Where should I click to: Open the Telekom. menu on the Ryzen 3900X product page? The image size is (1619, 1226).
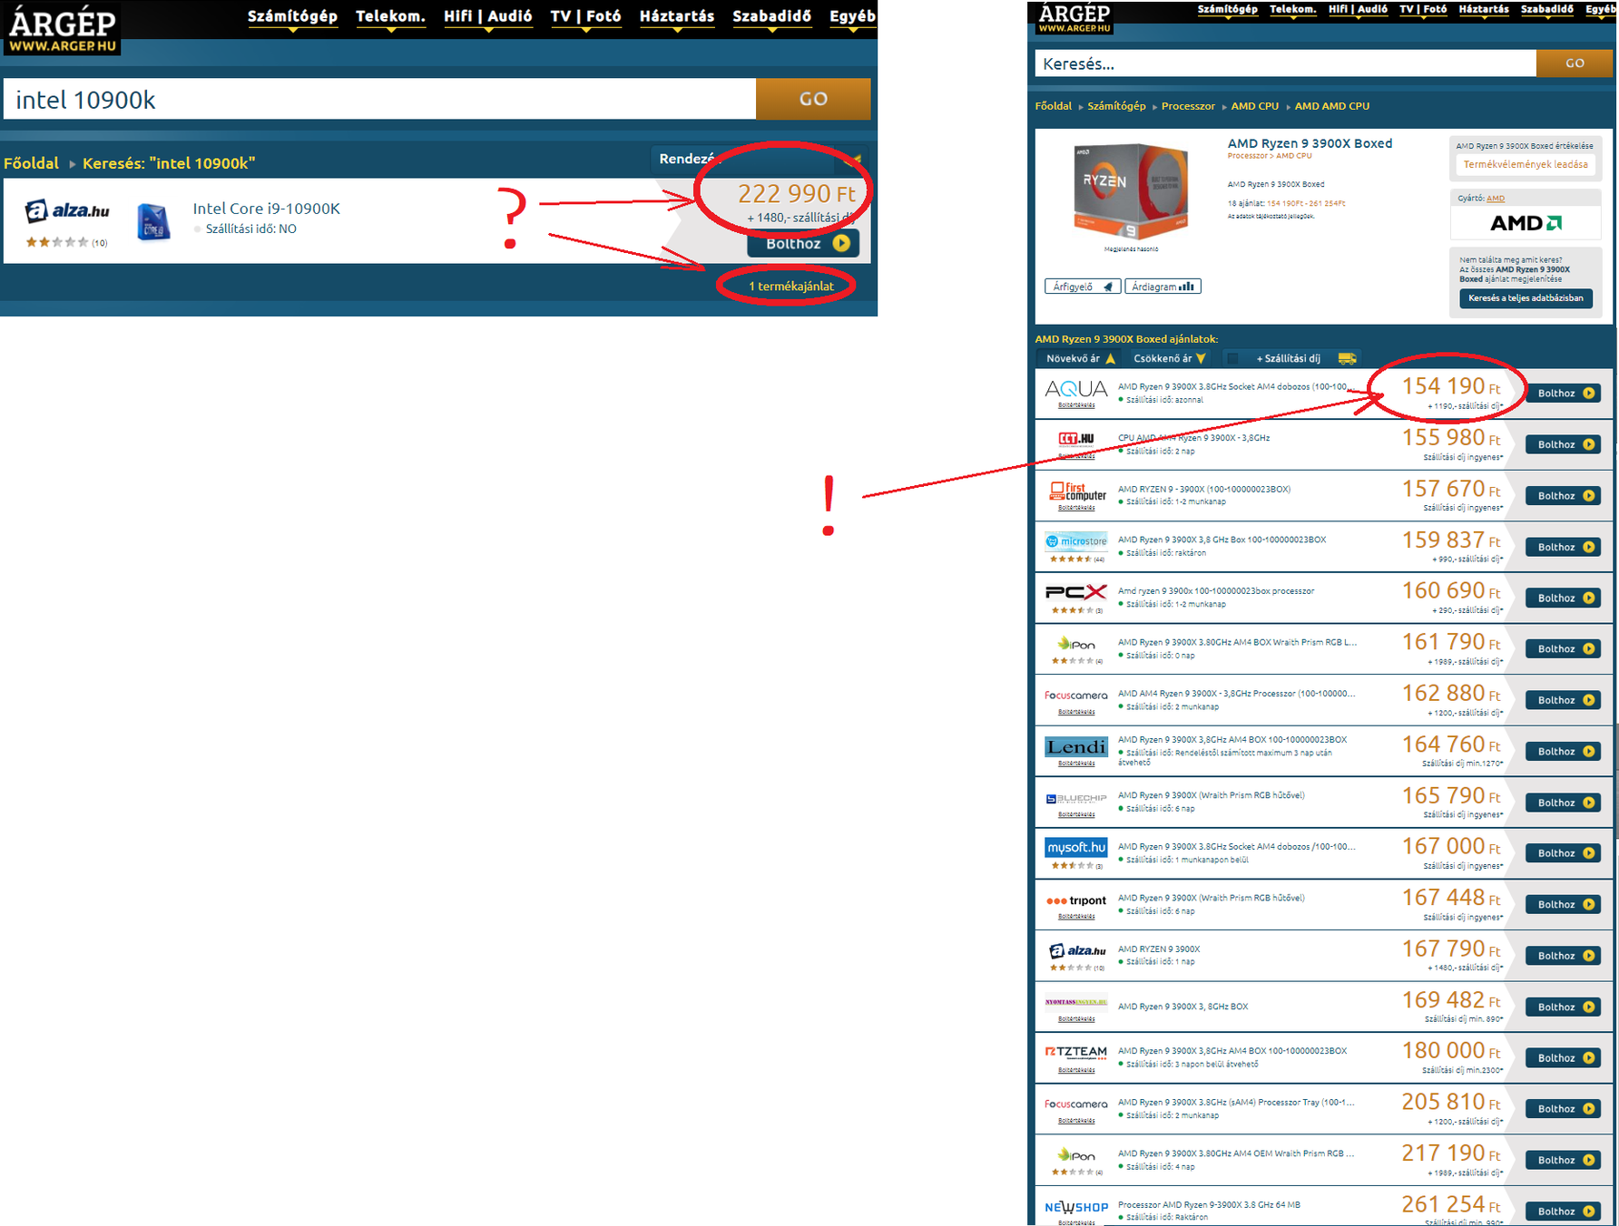(1292, 10)
